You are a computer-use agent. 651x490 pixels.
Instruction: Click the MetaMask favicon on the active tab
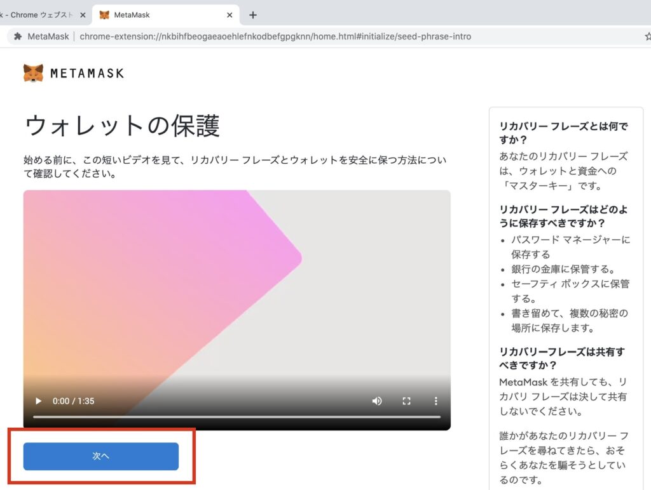[x=104, y=15]
